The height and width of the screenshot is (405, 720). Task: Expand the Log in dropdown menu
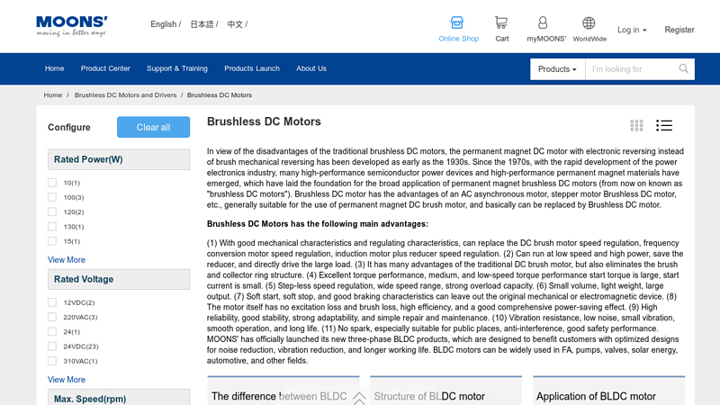632,30
